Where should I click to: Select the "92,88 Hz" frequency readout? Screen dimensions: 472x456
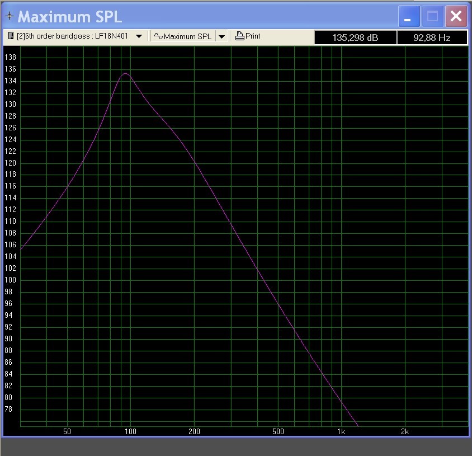coord(432,37)
